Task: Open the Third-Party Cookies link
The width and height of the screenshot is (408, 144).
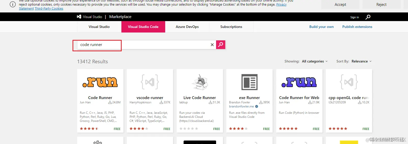Action: 49,8
